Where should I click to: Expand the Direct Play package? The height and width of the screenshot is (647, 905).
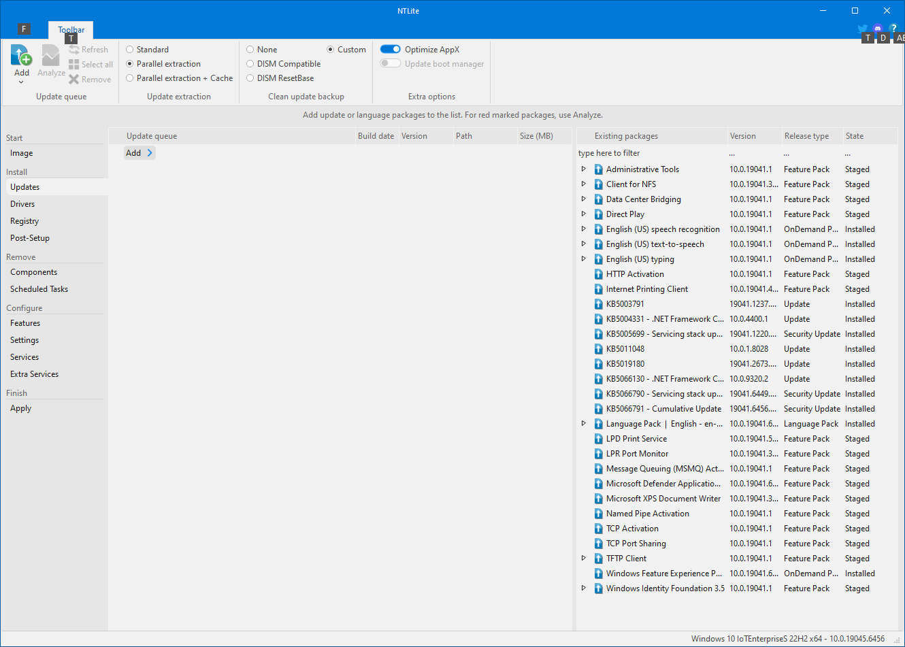[583, 214]
